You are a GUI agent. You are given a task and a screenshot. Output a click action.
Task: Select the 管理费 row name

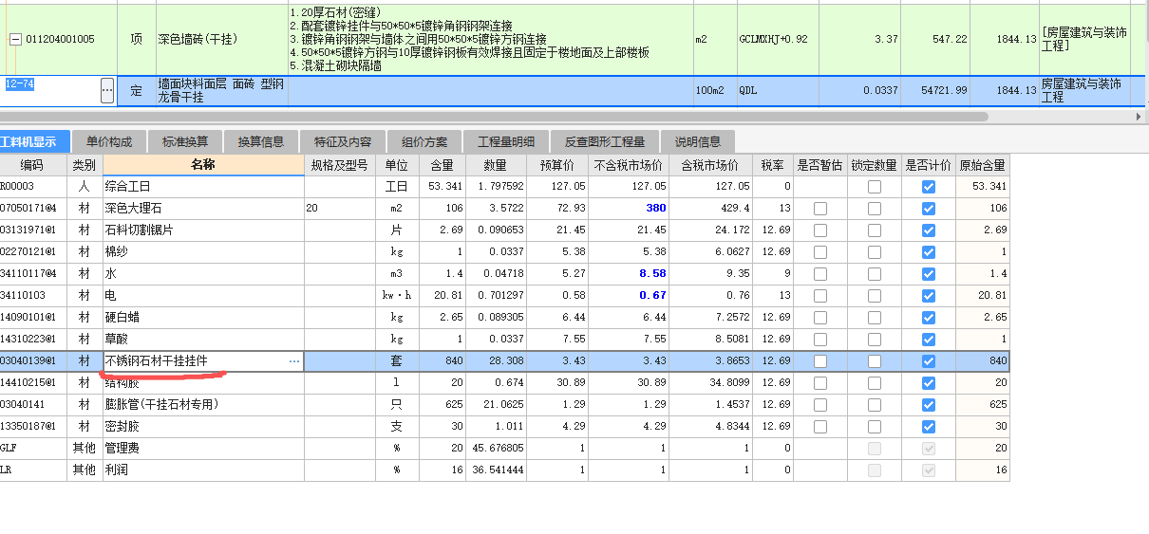[203, 449]
